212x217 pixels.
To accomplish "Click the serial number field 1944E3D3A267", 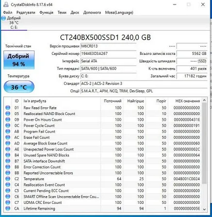I will (x=108, y=53).
